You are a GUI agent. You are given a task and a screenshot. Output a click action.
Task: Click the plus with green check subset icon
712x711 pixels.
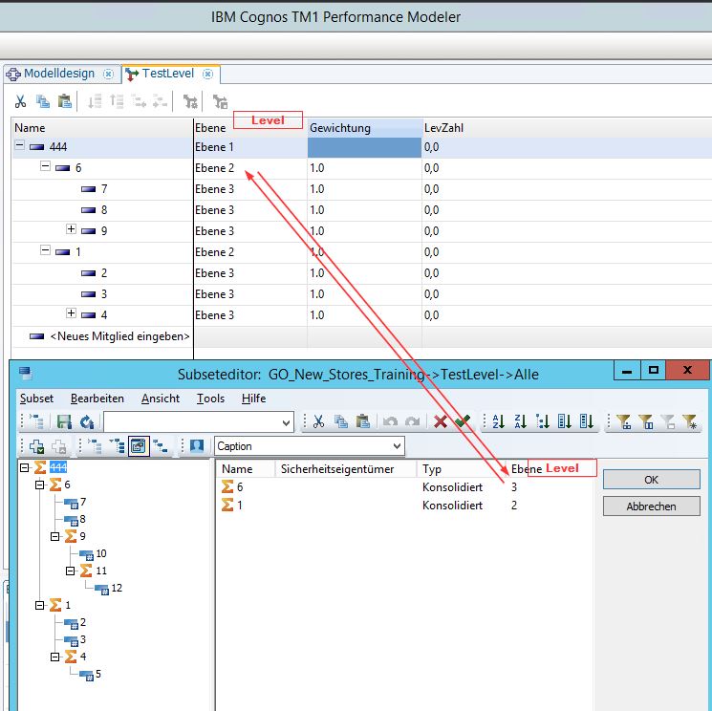point(36,446)
